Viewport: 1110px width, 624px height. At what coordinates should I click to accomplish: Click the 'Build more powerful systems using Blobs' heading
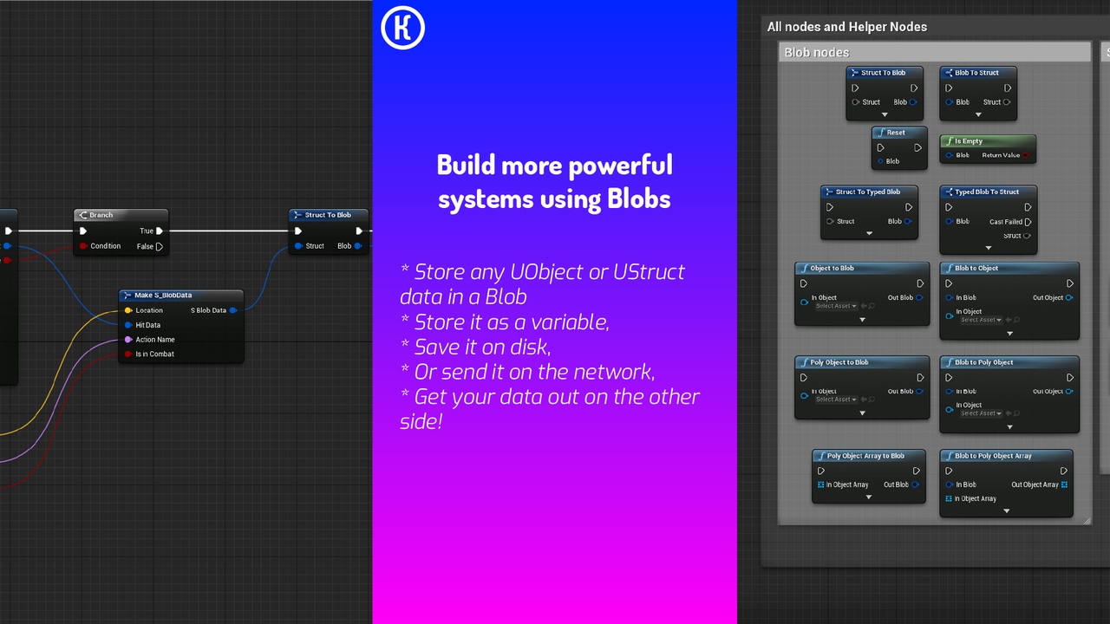coord(555,181)
